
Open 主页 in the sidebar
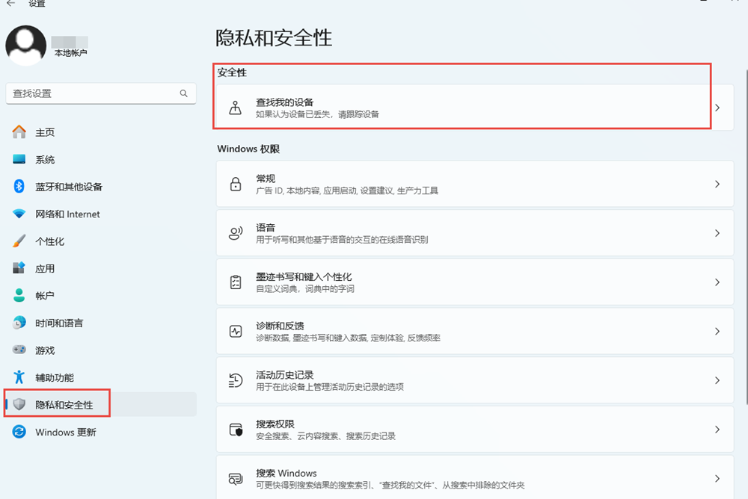45,132
